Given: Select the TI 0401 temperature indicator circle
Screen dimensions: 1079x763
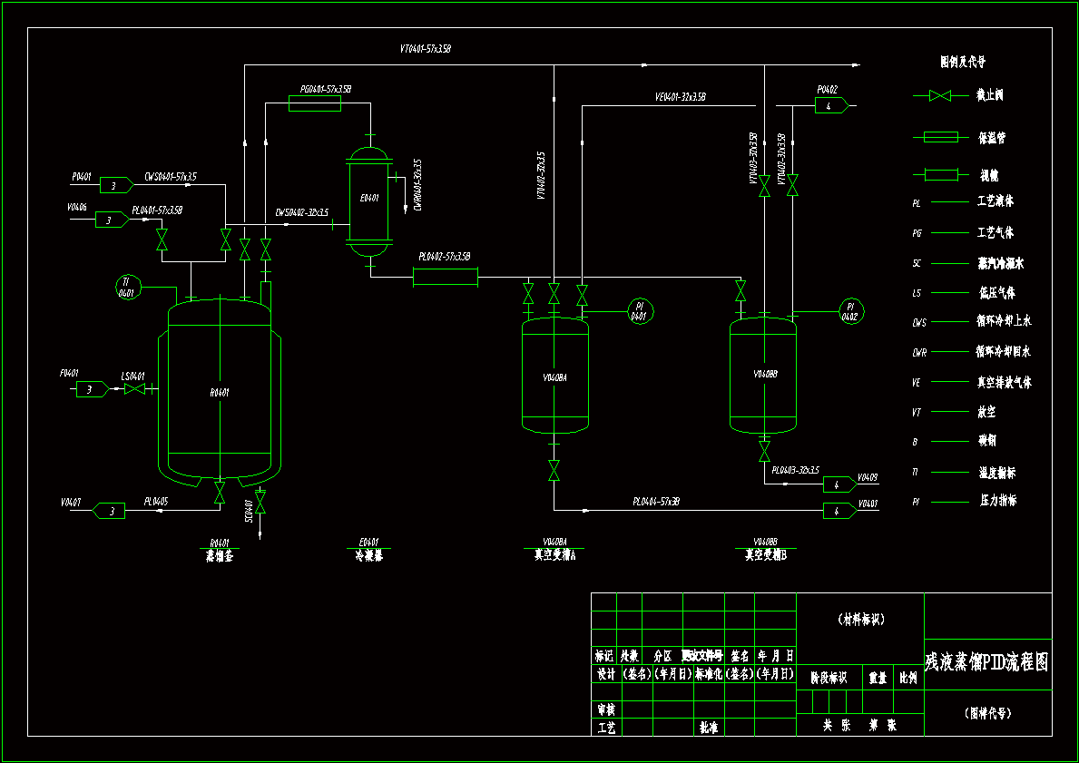Looking at the screenshot, I should (x=127, y=287).
